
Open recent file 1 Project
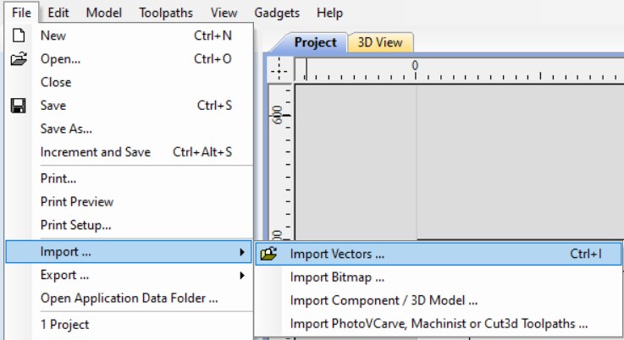point(65,325)
